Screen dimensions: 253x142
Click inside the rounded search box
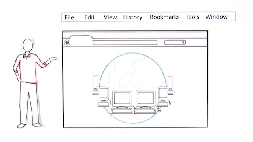pyautogui.click(x=175, y=42)
